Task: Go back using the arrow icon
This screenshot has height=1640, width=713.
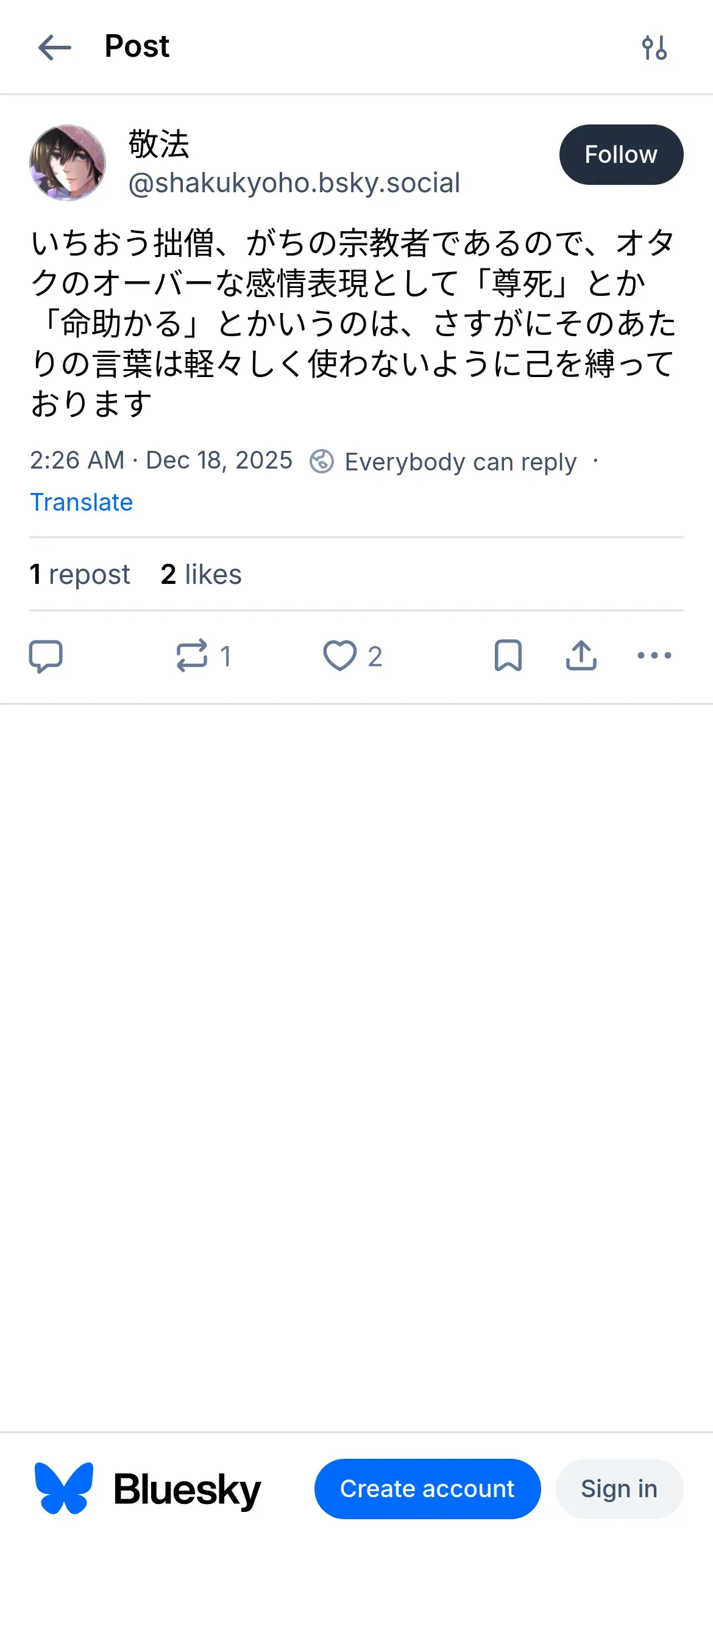Action: click(55, 48)
